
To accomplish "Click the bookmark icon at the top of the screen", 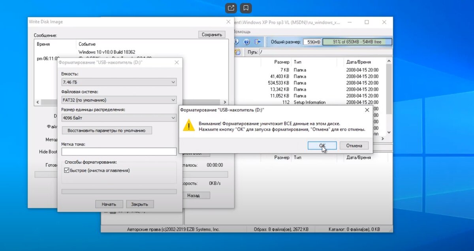I will [x=246, y=8].
